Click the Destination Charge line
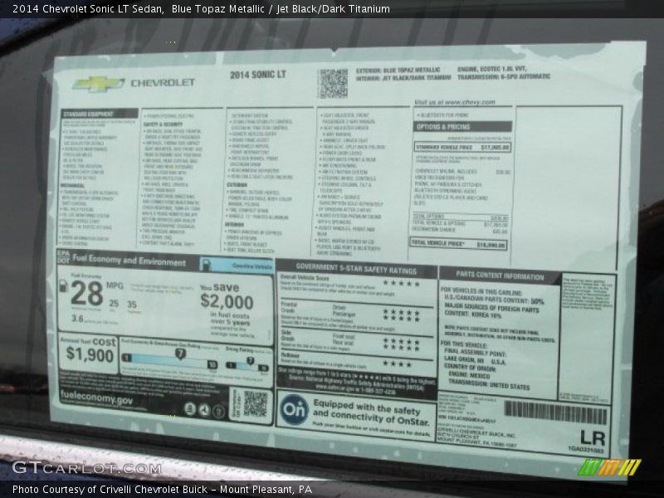 460,231
